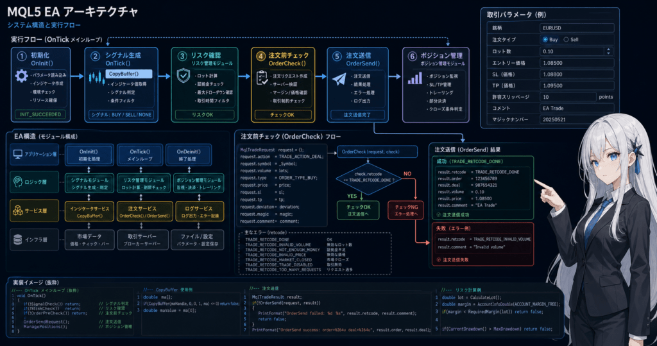
Task: Click the コメント field showing EA Trade
Action: coord(577,108)
